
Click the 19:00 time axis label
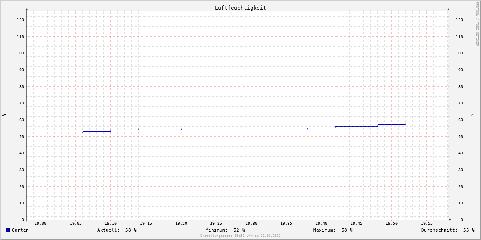click(x=40, y=224)
